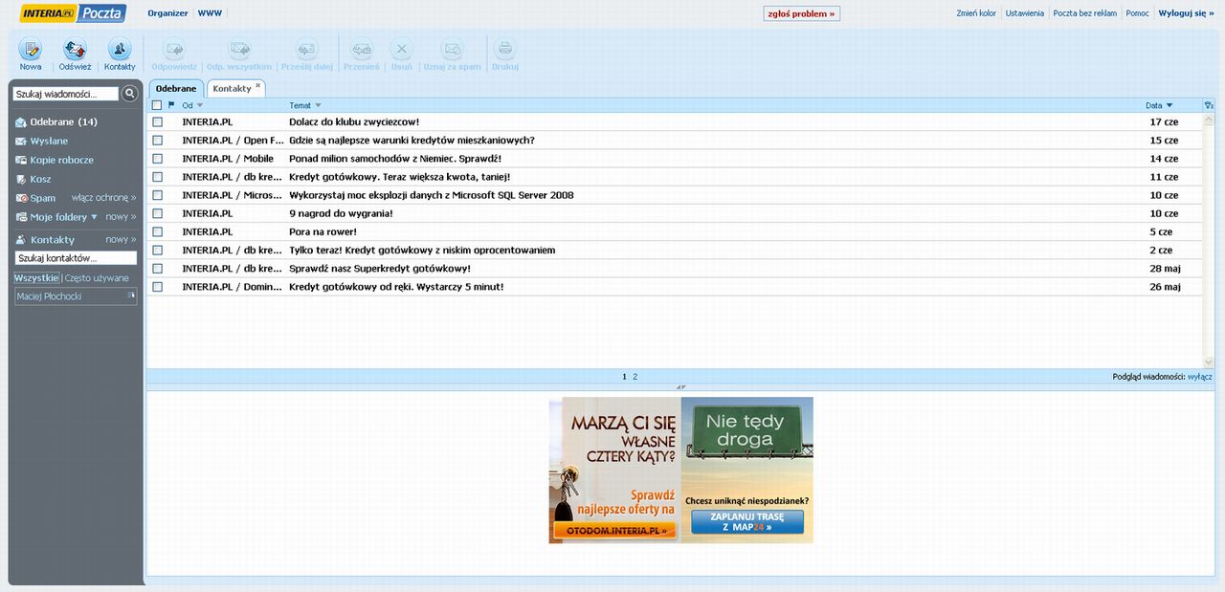Open the Wysłane sent folder
Viewport: 1225px width, 592px height.
point(49,142)
